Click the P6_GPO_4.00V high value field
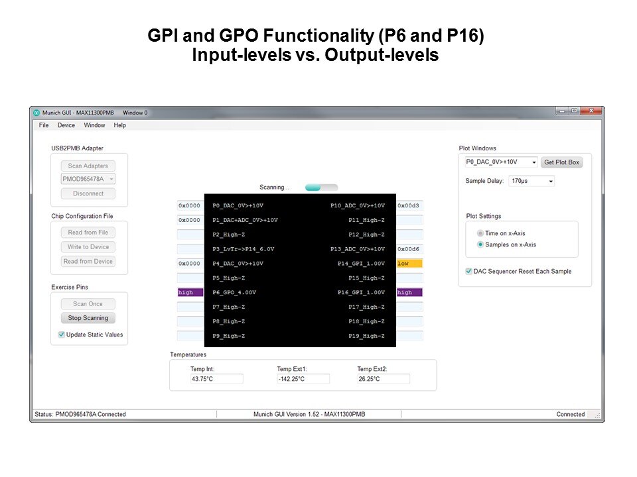The image size is (637, 477). point(190,292)
